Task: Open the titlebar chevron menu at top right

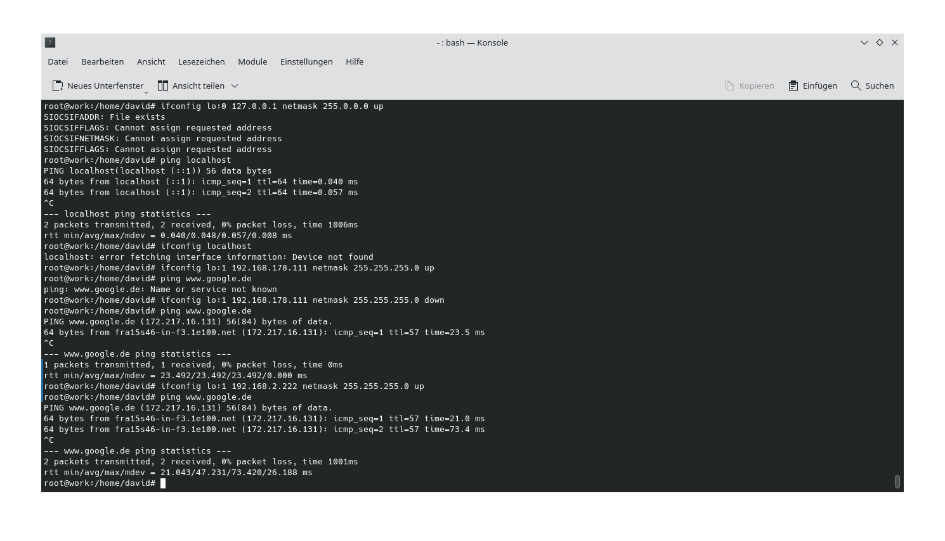Action: tap(864, 42)
